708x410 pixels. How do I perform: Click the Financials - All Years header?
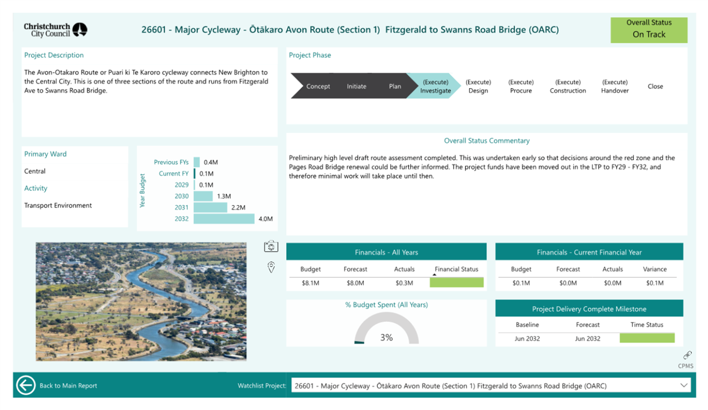click(x=386, y=252)
